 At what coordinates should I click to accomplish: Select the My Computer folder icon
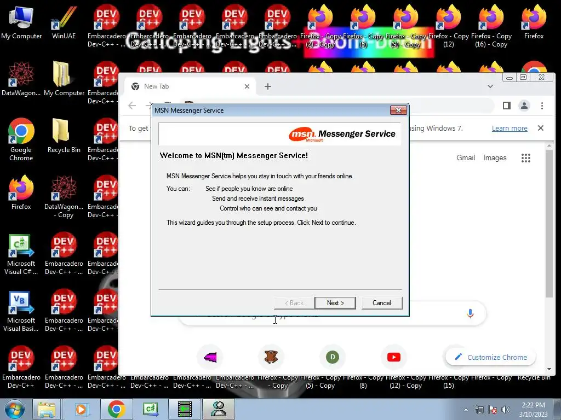pyautogui.click(x=64, y=79)
